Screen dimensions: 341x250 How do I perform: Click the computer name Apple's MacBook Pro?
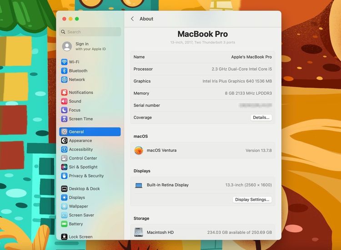251,57
